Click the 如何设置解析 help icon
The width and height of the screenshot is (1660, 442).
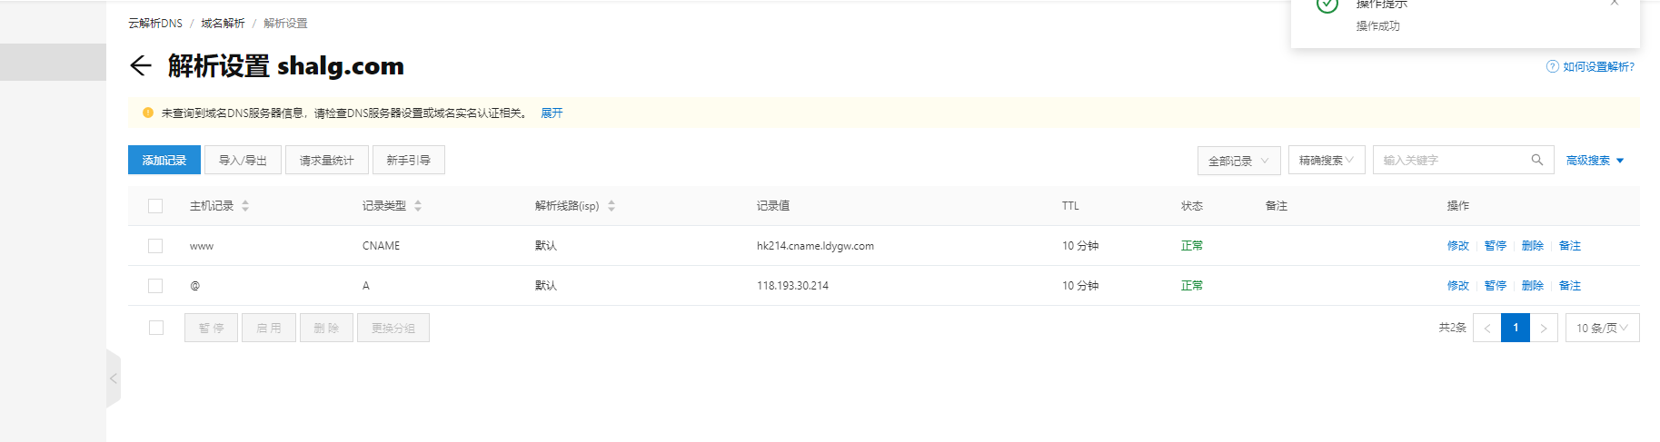[1552, 66]
